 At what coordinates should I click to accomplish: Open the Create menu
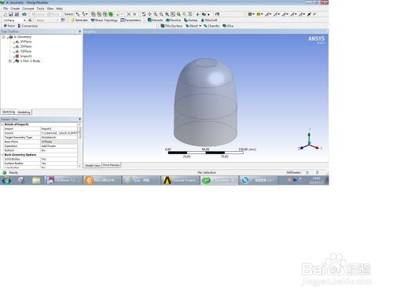click(x=15, y=9)
